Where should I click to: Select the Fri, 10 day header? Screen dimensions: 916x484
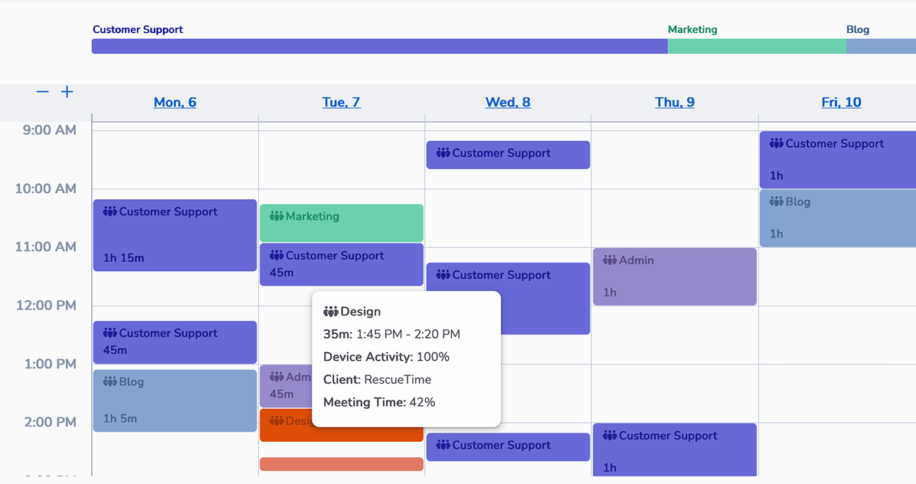pos(841,103)
